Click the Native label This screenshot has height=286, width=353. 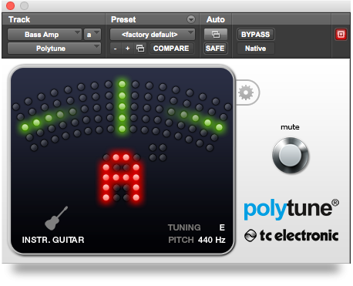click(x=255, y=49)
